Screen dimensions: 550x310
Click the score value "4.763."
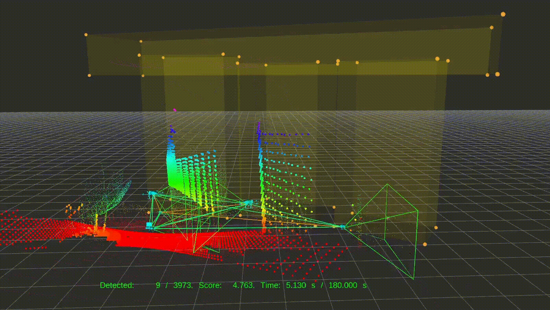244,285
